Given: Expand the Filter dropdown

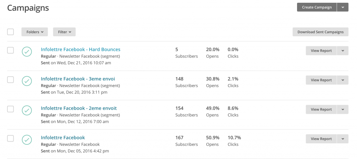Looking at the screenshot, I should [64, 32].
